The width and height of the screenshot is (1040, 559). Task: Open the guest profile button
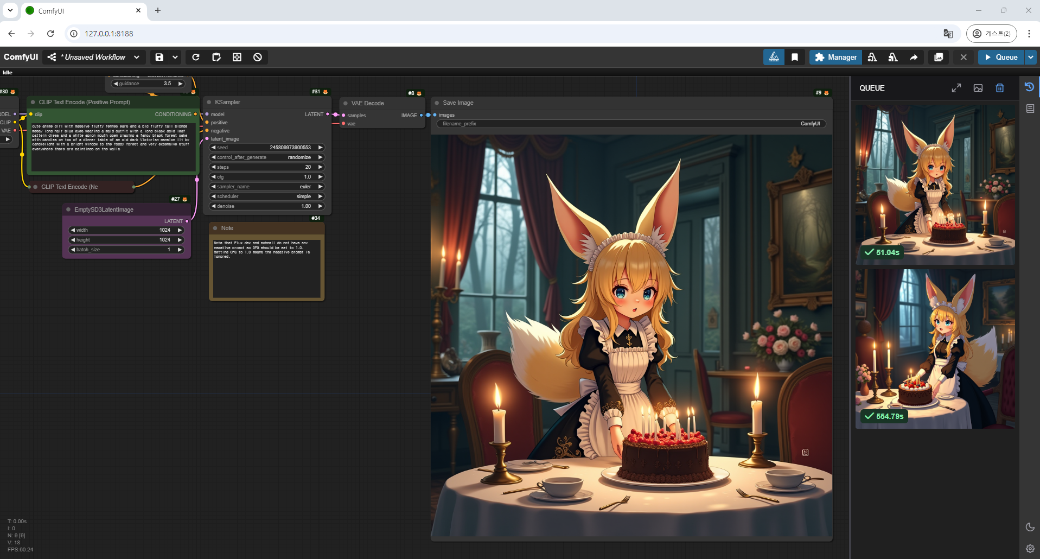click(991, 34)
